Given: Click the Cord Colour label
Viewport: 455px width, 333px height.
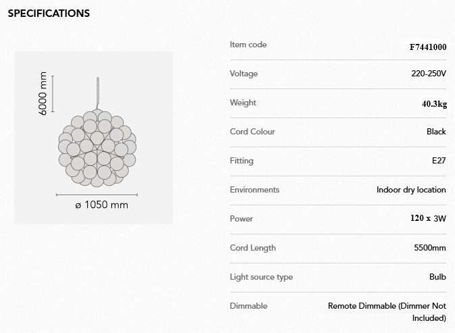Looking at the screenshot, I should point(252,132).
